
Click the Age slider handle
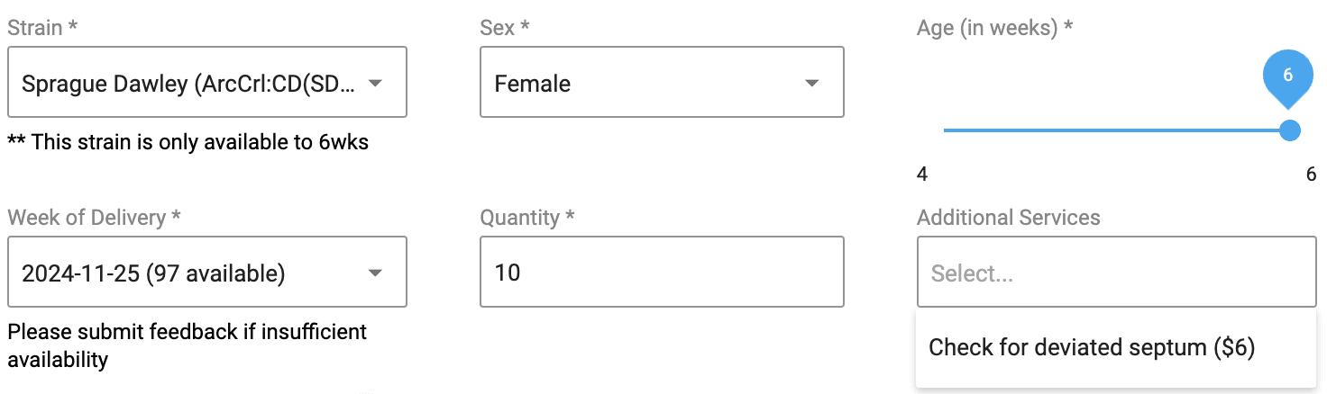coord(1290,130)
